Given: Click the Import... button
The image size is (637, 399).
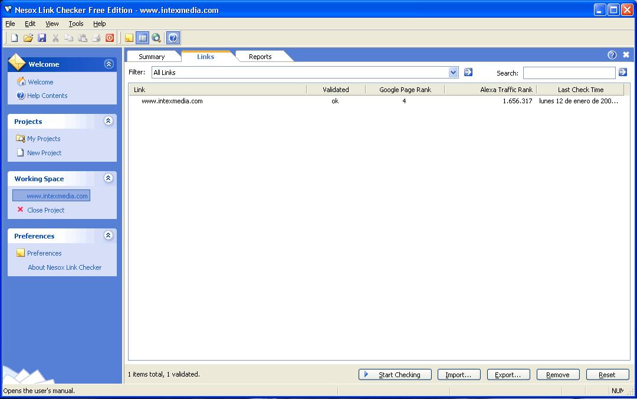Looking at the screenshot, I should (459, 375).
